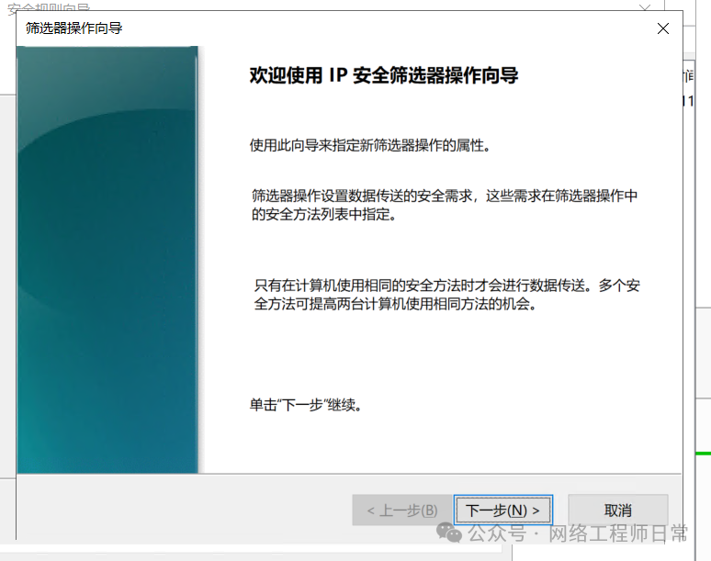Click the heading 欢迎使用 IP 安全筛选器操作向导
This screenshot has height=561, width=711.
tap(384, 75)
